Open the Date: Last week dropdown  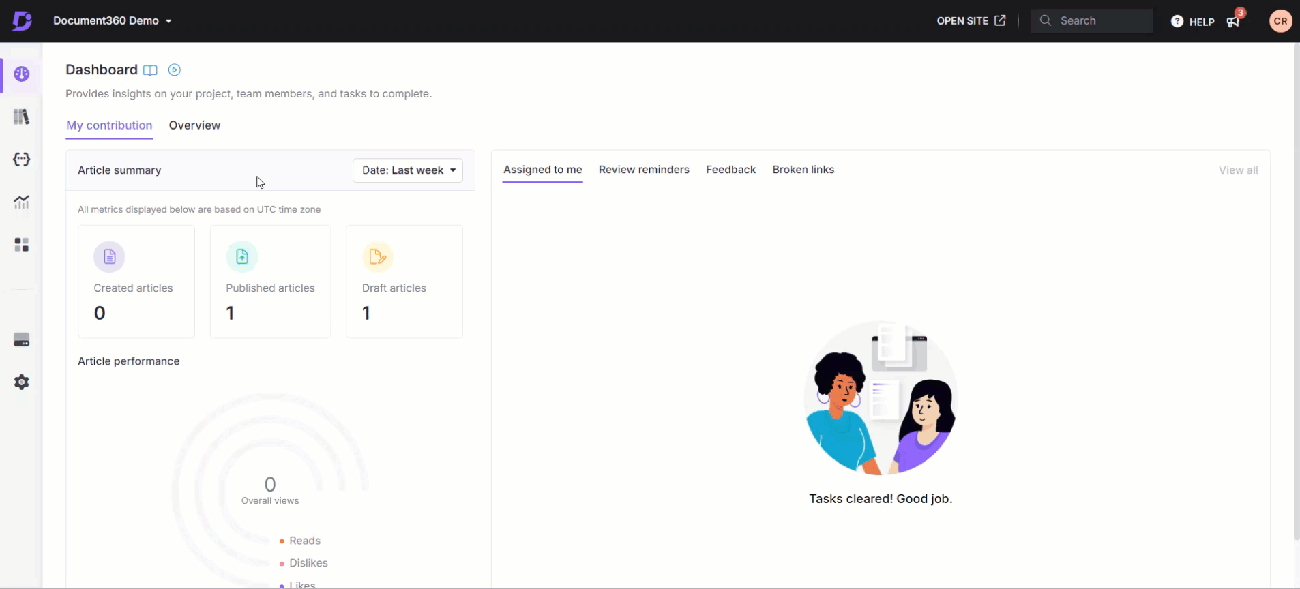408,170
